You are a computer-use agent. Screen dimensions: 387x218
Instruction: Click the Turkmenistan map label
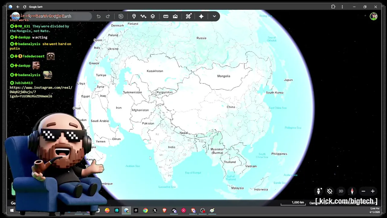click(x=132, y=92)
